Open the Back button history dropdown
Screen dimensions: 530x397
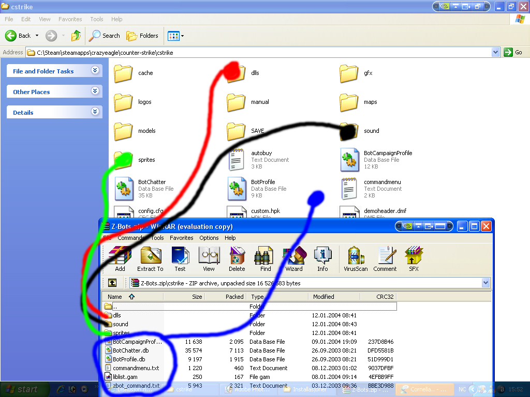click(x=37, y=36)
